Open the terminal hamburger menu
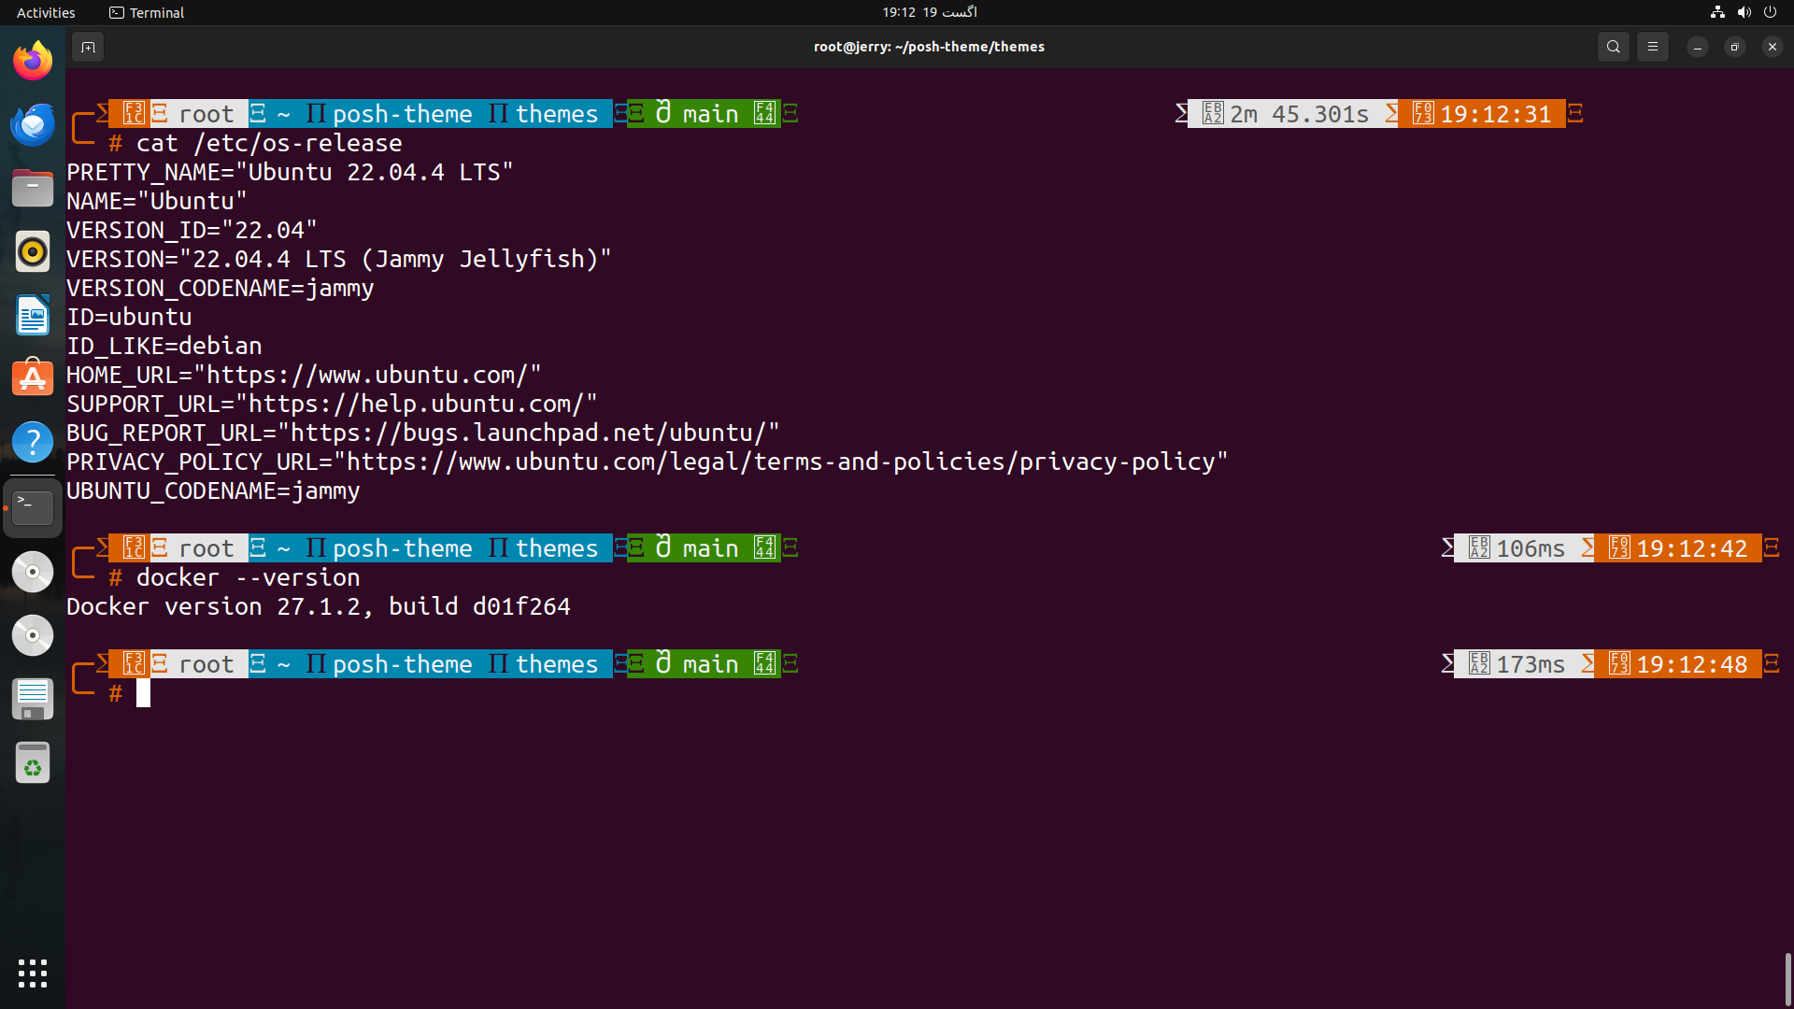 (x=1652, y=47)
